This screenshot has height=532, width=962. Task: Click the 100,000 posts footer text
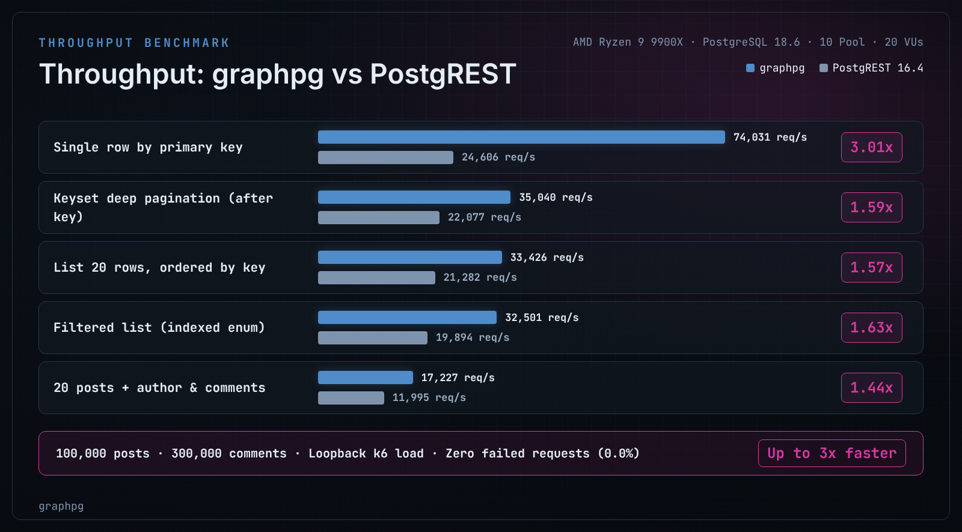tap(103, 453)
